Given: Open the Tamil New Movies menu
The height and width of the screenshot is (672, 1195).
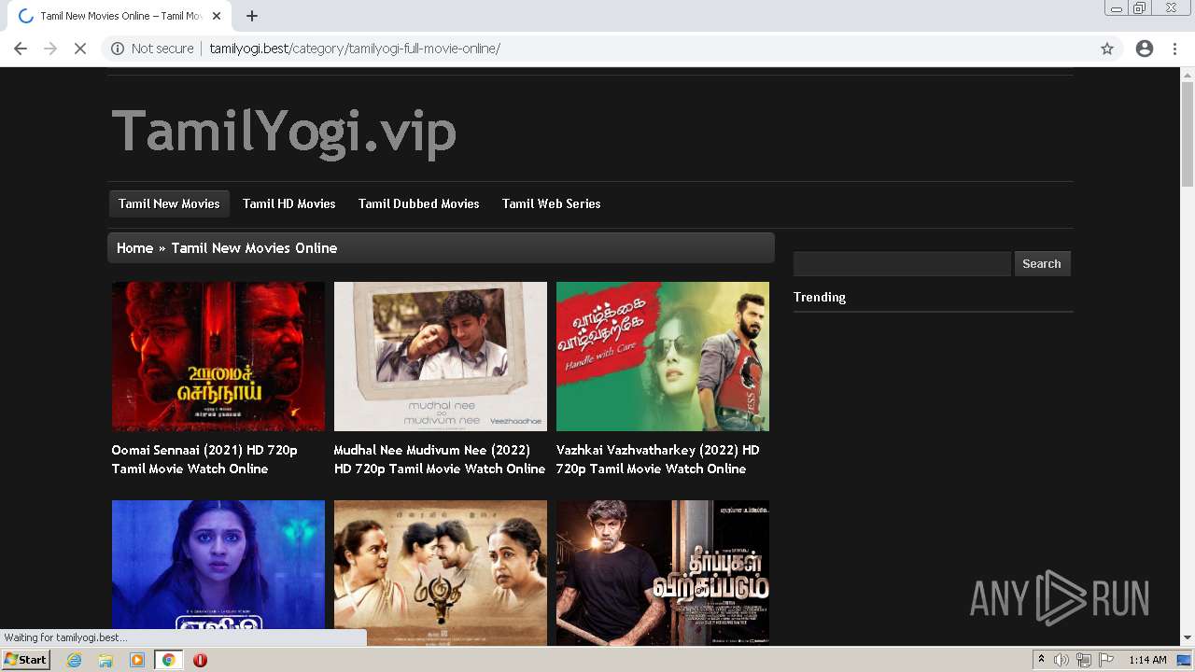Looking at the screenshot, I should click(169, 203).
